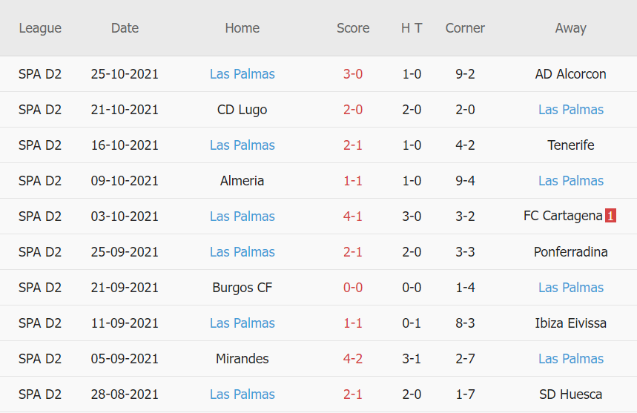This screenshot has height=413, width=637.
Task: Click Las Palmas in the 25-10-2021 row
Action: coord(242,74)
